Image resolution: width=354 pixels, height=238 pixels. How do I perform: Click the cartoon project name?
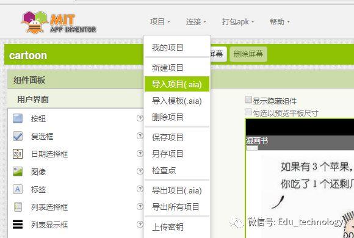[28, 56]
